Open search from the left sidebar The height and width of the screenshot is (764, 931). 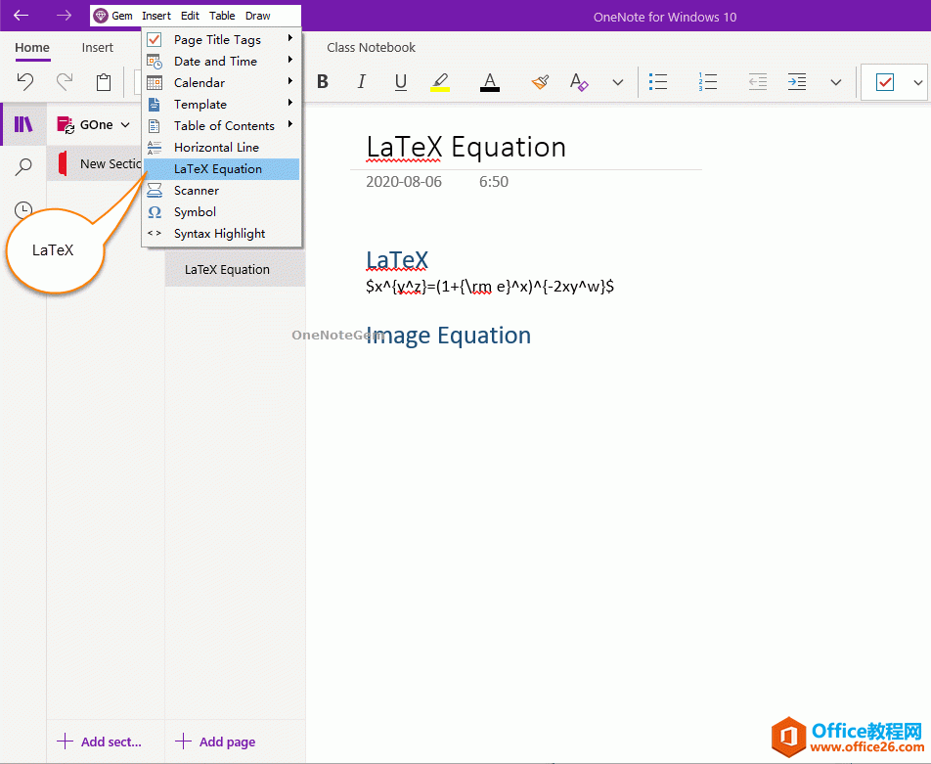(22, 166)
